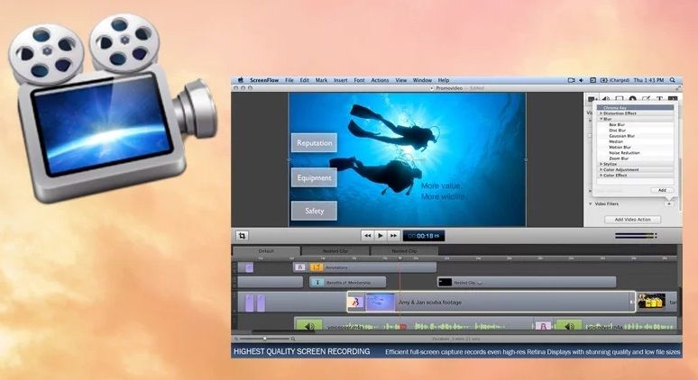
Task: Click the Add Video Action button
Action: click(632, 220)
